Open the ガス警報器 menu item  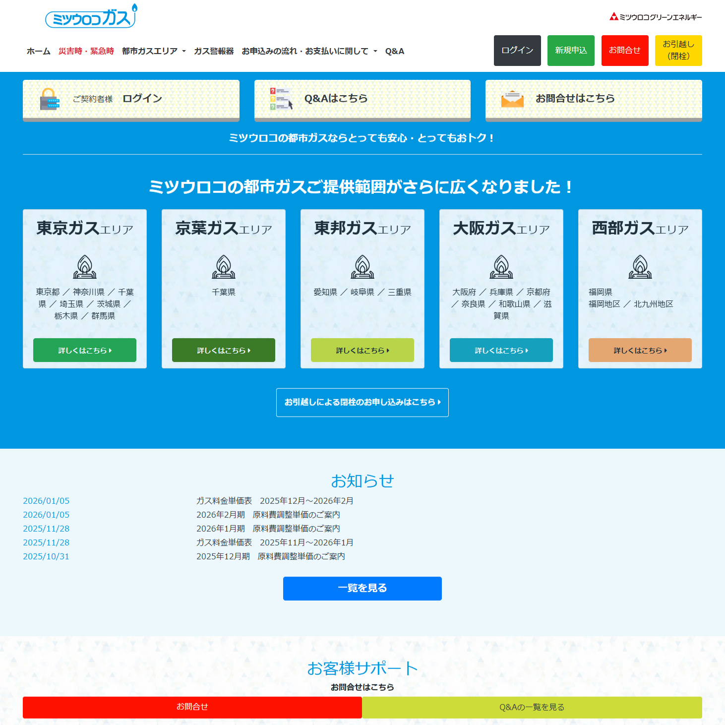[x=214, y=51]
